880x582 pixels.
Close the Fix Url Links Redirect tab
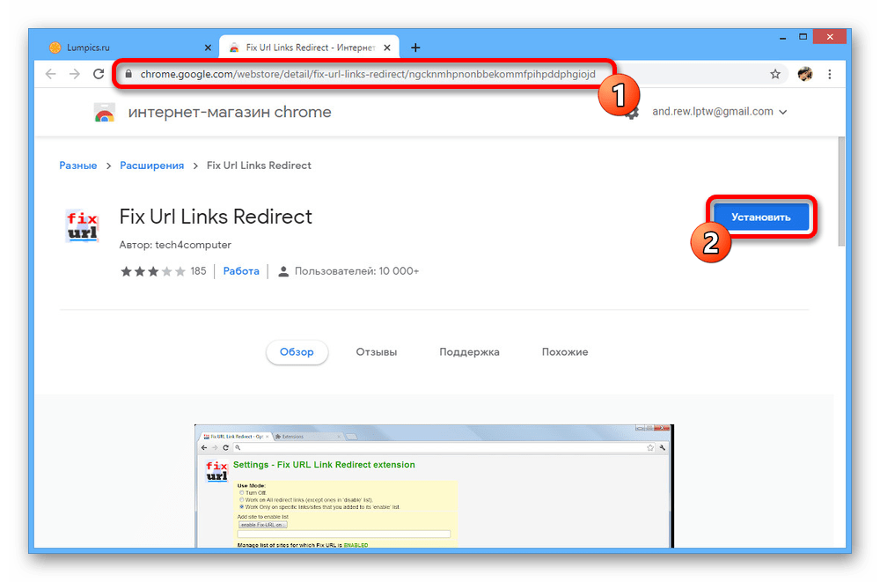(x=387, y=48)
